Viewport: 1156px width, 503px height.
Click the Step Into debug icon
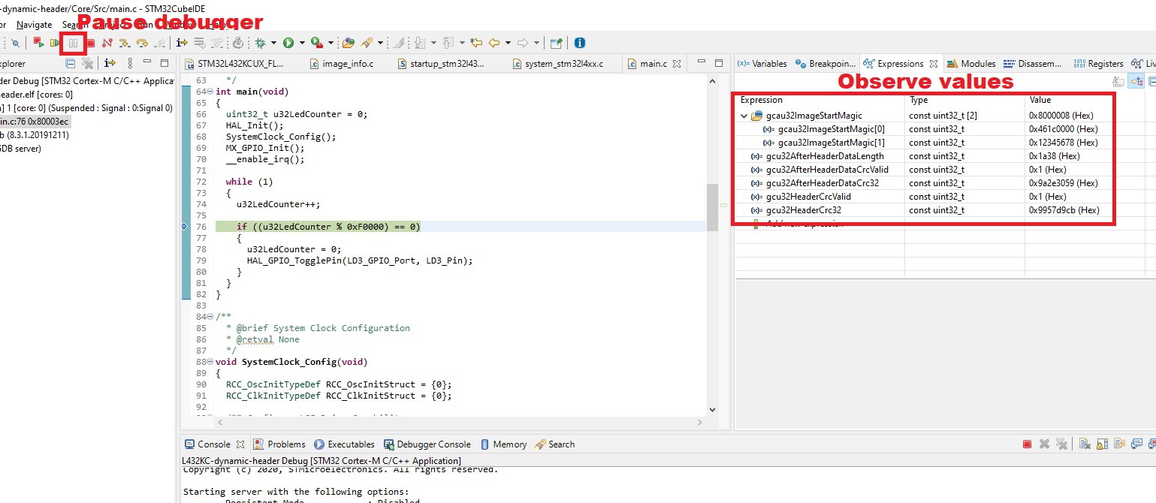(124, 43)
